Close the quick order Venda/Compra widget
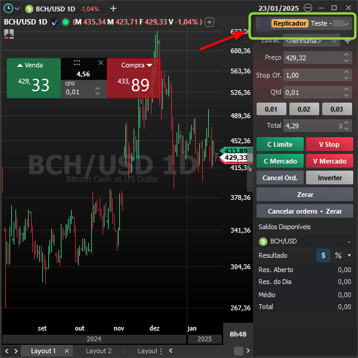The image size is (358, 358). click(101, 63)
